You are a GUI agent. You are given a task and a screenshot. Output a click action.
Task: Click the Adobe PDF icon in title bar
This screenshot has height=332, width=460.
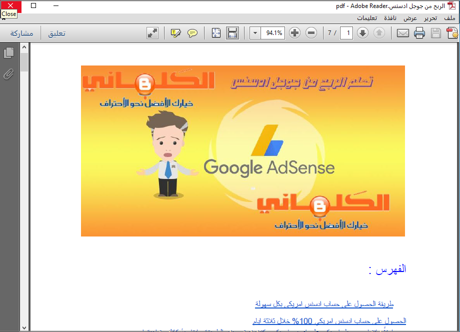coord(452,6)
